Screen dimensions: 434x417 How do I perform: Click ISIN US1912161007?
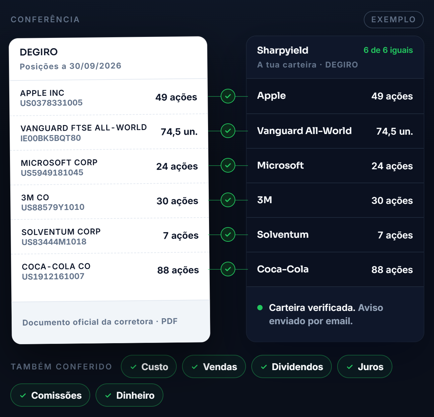tap(53, 276)
